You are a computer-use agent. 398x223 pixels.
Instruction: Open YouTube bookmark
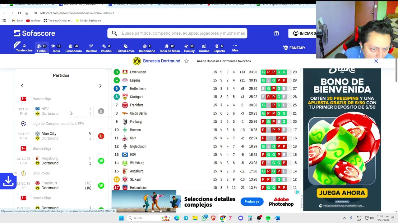point(33,20)
